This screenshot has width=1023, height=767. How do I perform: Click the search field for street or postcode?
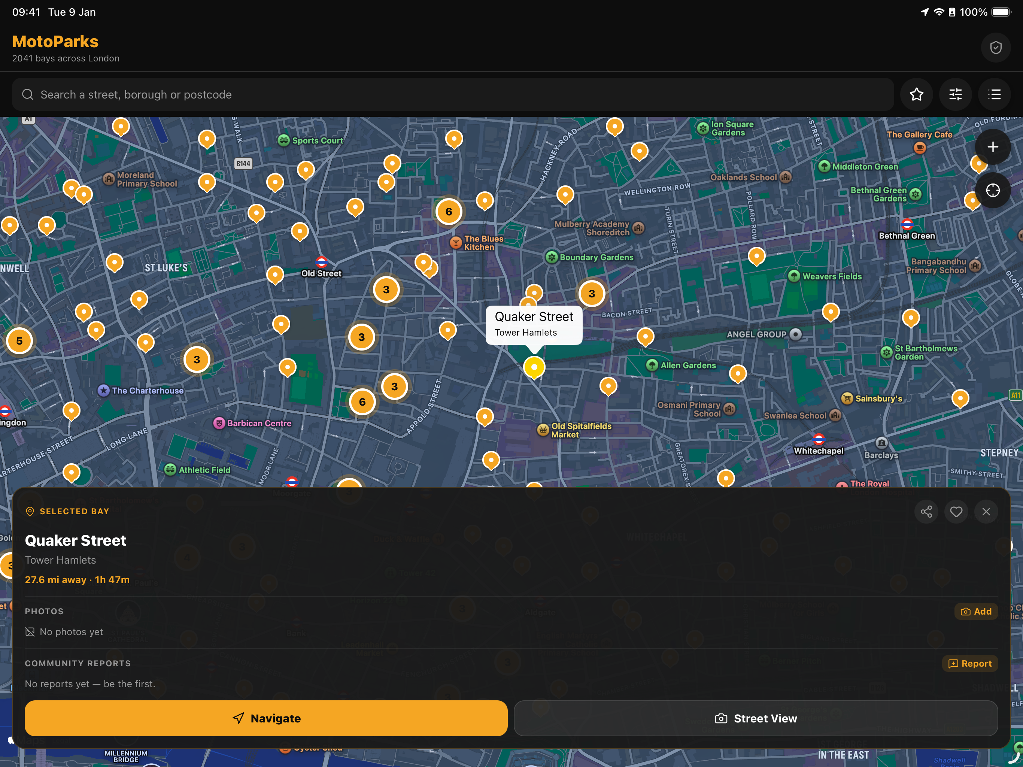coord(453,94)
